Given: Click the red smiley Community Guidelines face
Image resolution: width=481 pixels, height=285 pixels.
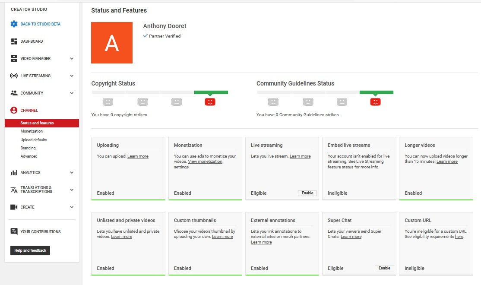Looking at the screenshot, I should tap(376, 101).
